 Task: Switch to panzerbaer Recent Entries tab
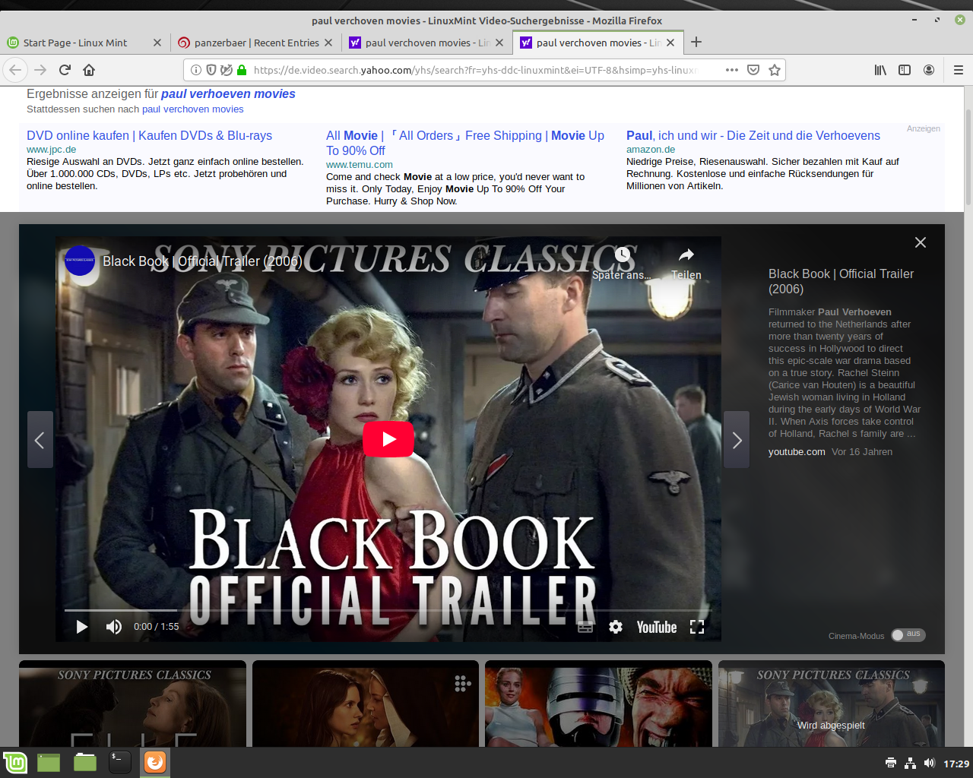coord(256,43)
